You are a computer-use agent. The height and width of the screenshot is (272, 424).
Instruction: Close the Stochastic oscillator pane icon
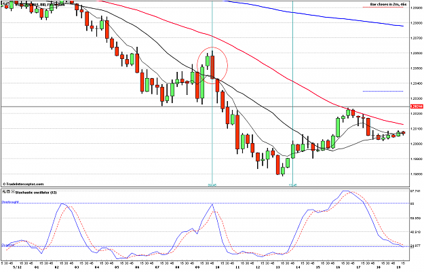(x=12, y=192)
